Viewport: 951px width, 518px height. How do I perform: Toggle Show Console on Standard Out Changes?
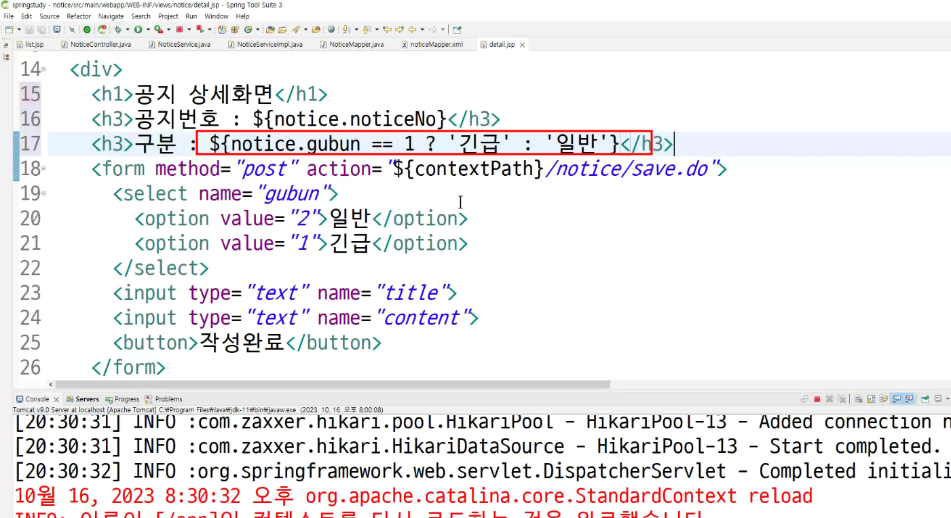point(897,399)
